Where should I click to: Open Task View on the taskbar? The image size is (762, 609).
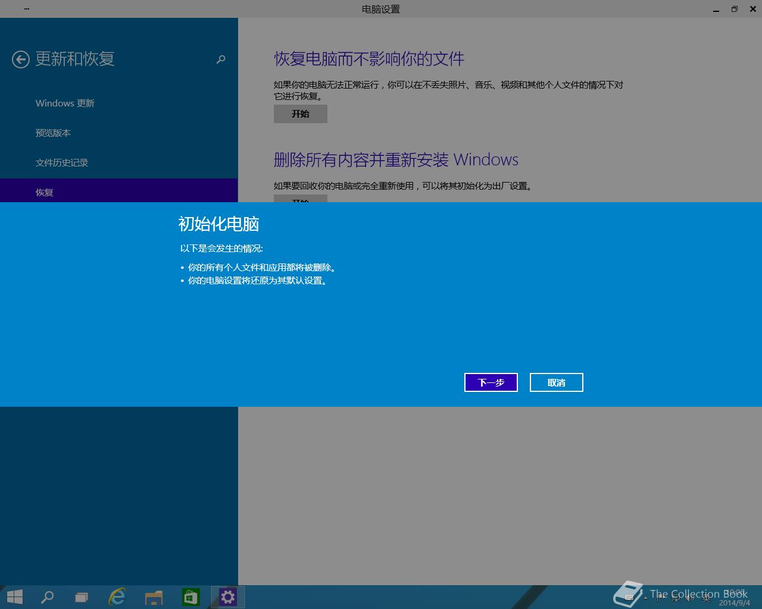(x=82, y=597)
